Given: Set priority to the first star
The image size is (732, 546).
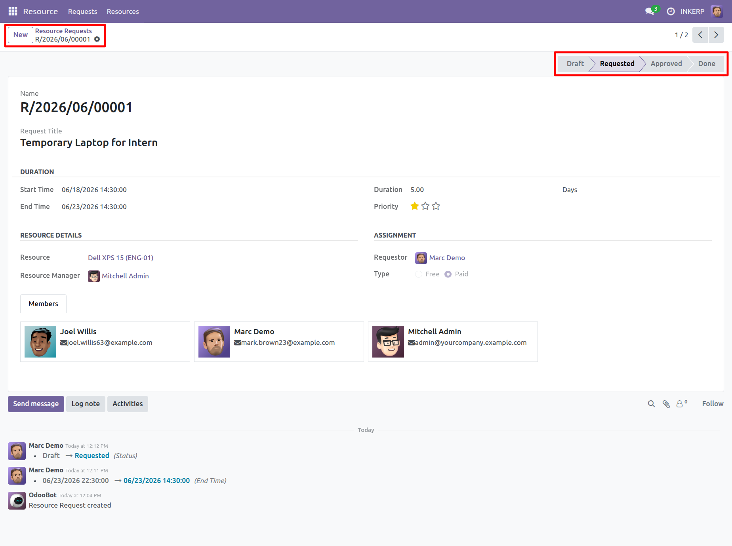Looking at the screenshot, I should click(x=415, y=206).
